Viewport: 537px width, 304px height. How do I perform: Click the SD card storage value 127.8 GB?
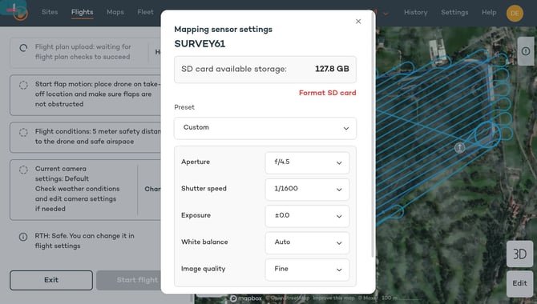point(332,69)
